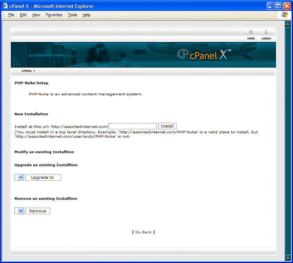Click the scrollbar up arrow

(x=288, y=24)
